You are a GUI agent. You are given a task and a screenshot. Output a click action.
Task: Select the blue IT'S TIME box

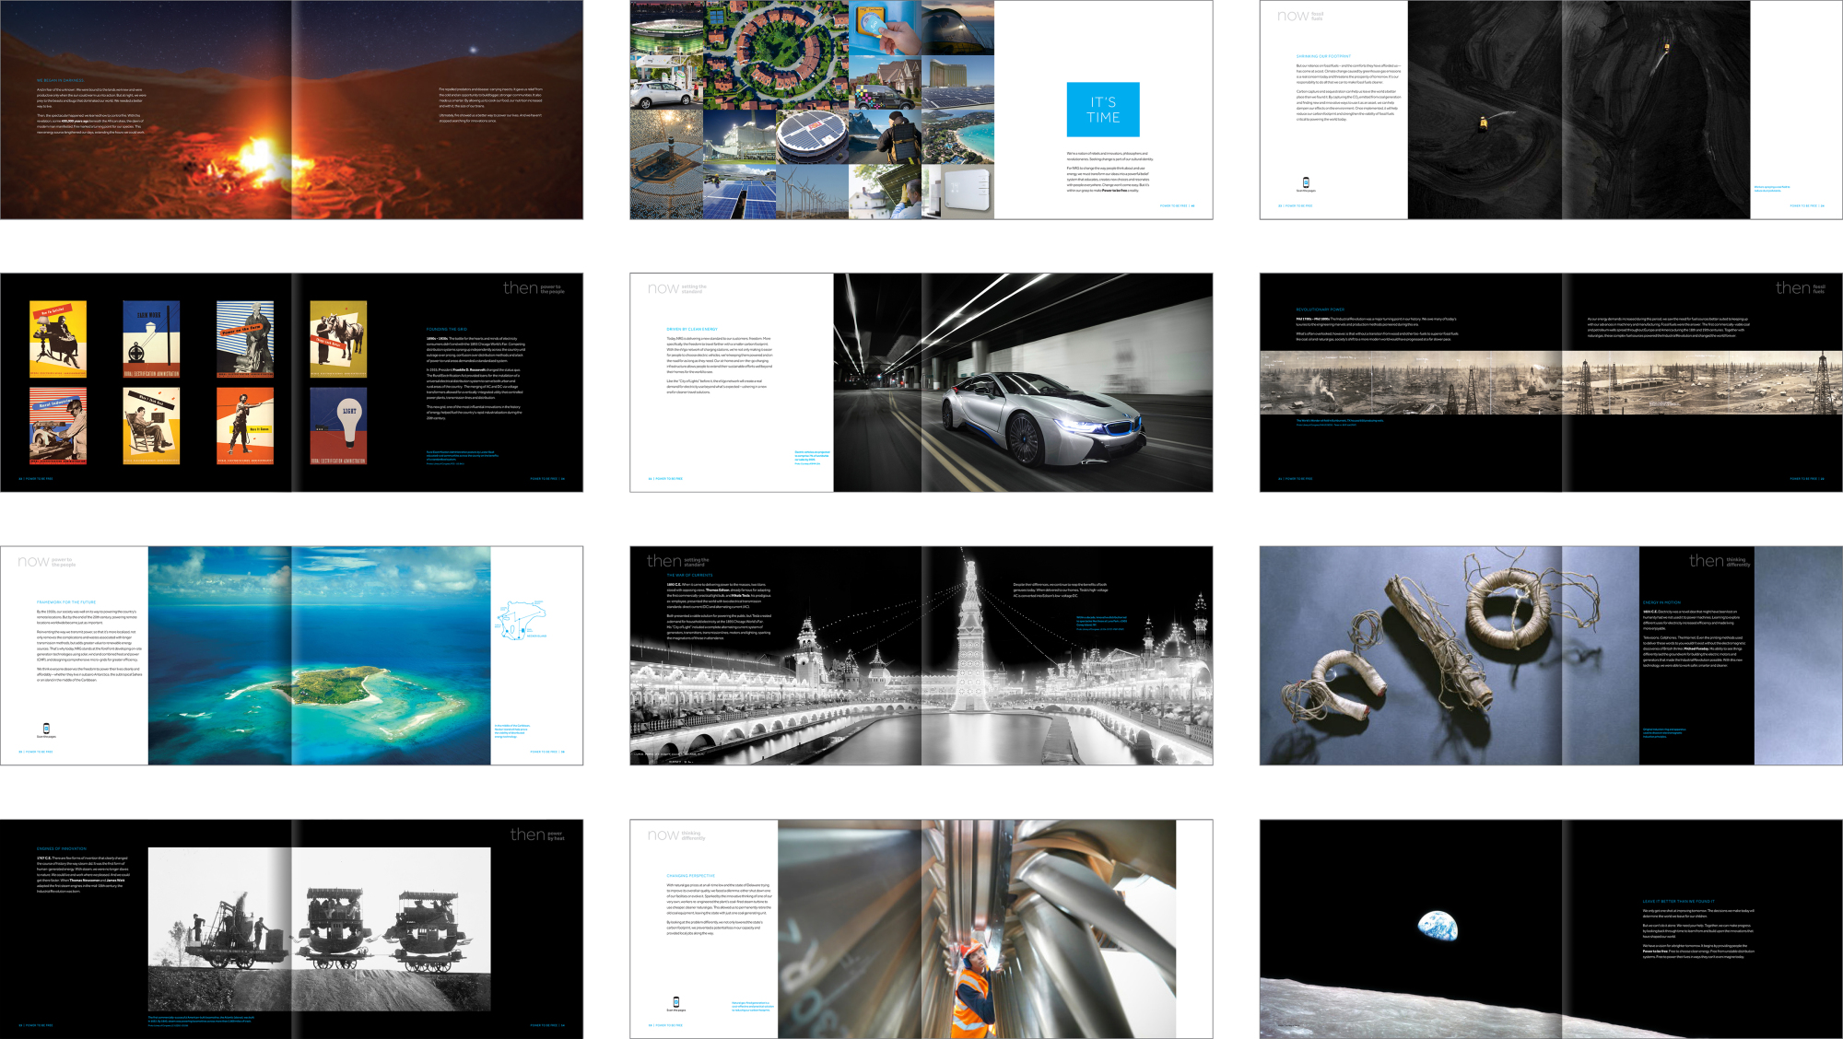pyautogui.click(x=1103, y=110)
